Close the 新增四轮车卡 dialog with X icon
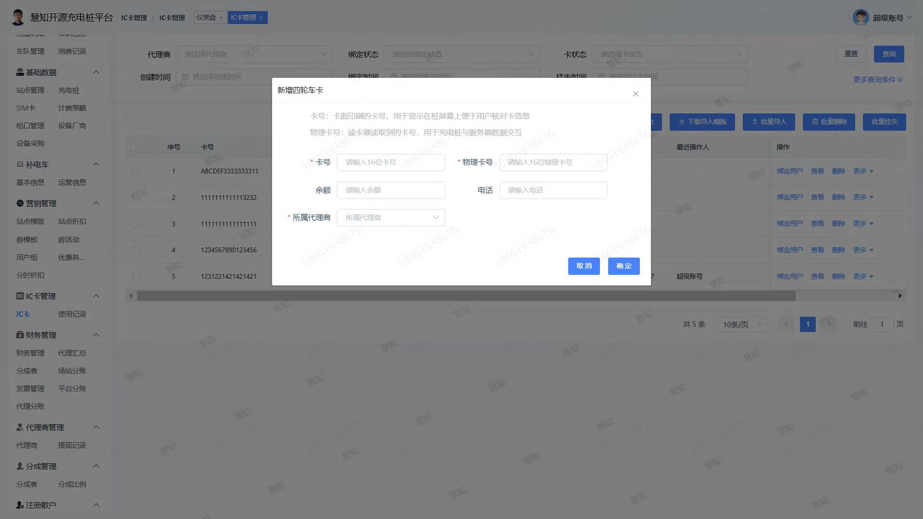This screenshot has width=923, height=519. coord(636,94)
